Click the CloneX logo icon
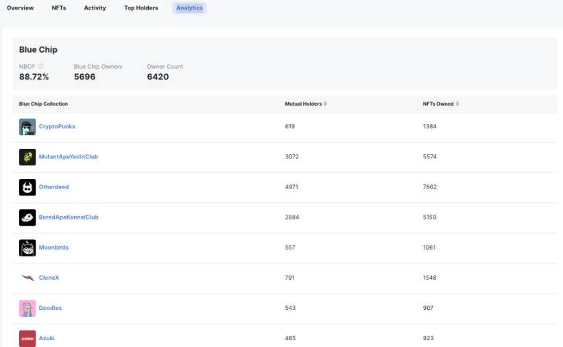Viewport: 563px width, 347px height. point(27,278)
